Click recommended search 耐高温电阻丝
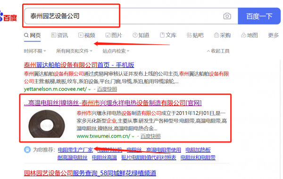Image resolution: width=283 pixels, height=179 pixels. [73, 157]
